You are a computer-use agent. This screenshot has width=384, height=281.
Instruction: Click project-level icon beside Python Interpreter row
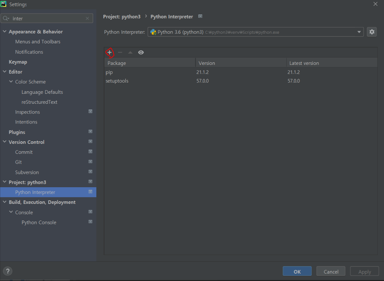pyautogui.click(x=90, y=192)
